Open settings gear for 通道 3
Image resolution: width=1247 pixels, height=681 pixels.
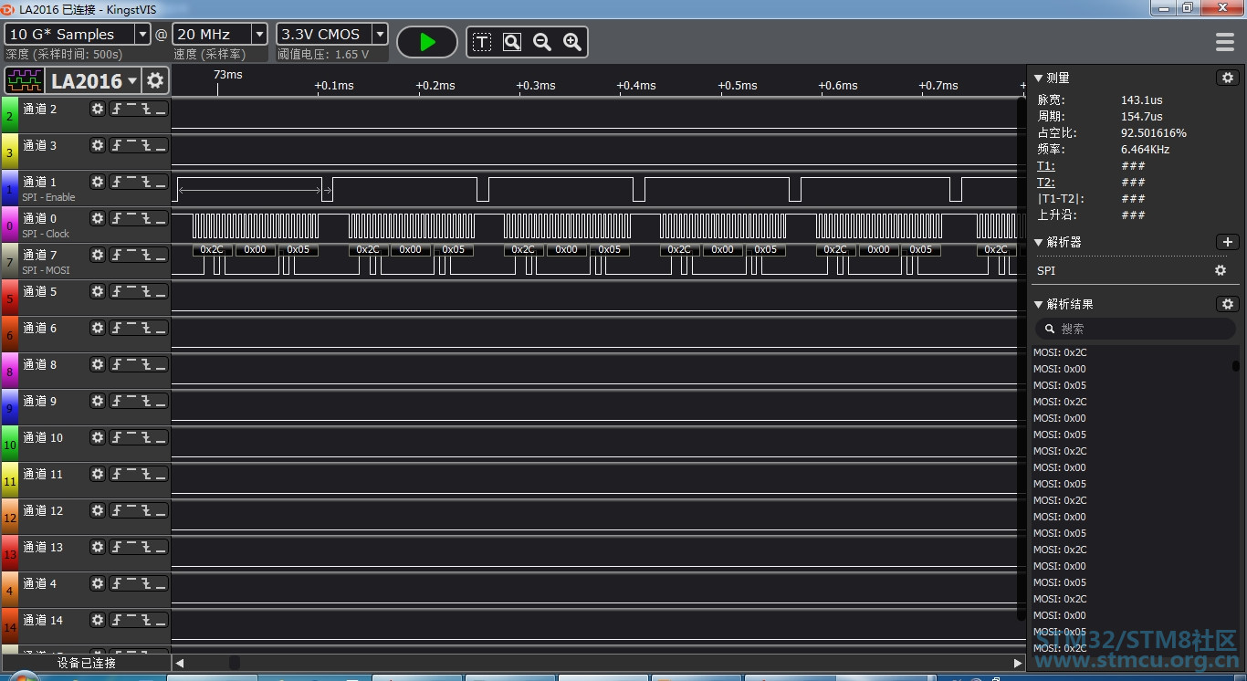pyautogui.click(x=98, y=145)
